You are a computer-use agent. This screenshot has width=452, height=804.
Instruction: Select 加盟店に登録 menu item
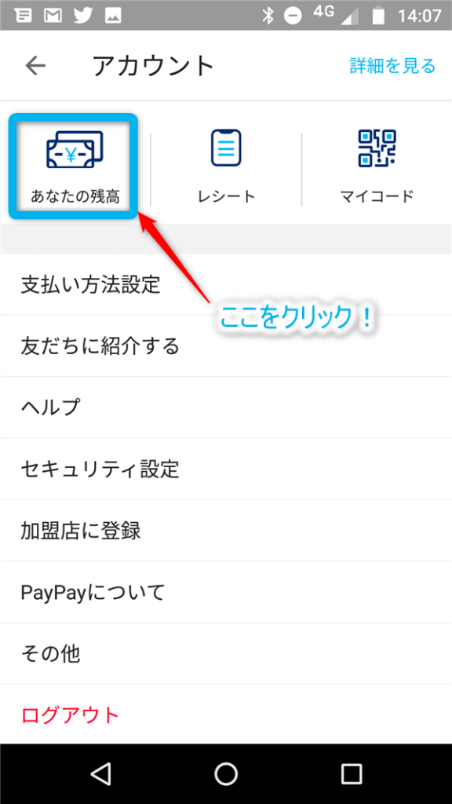[226, 531]
